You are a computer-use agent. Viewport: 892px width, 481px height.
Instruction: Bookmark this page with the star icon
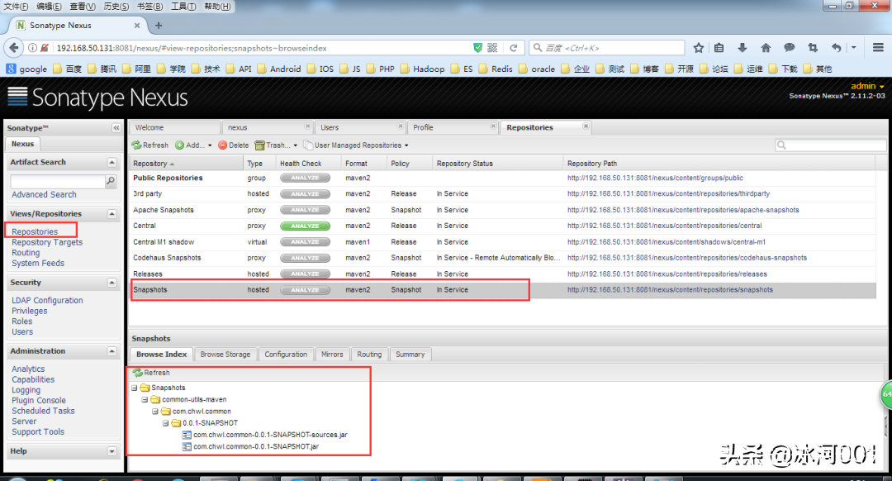[x=699, y=48]
